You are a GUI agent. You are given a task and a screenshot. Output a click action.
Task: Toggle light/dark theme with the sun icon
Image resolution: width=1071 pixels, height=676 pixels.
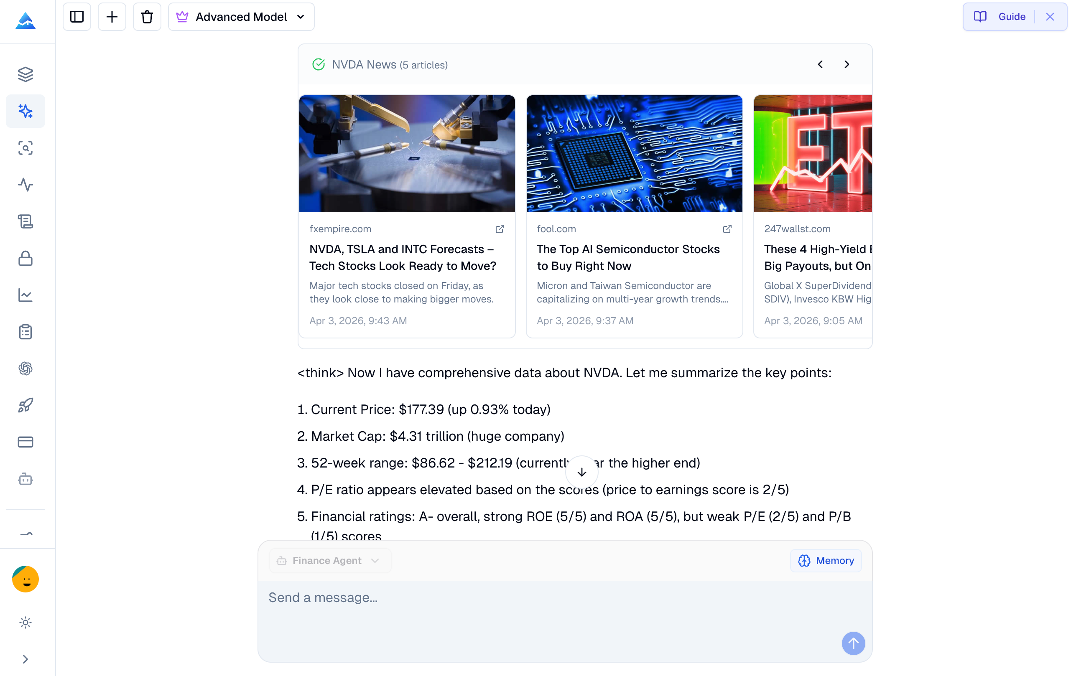click(25, 622)
